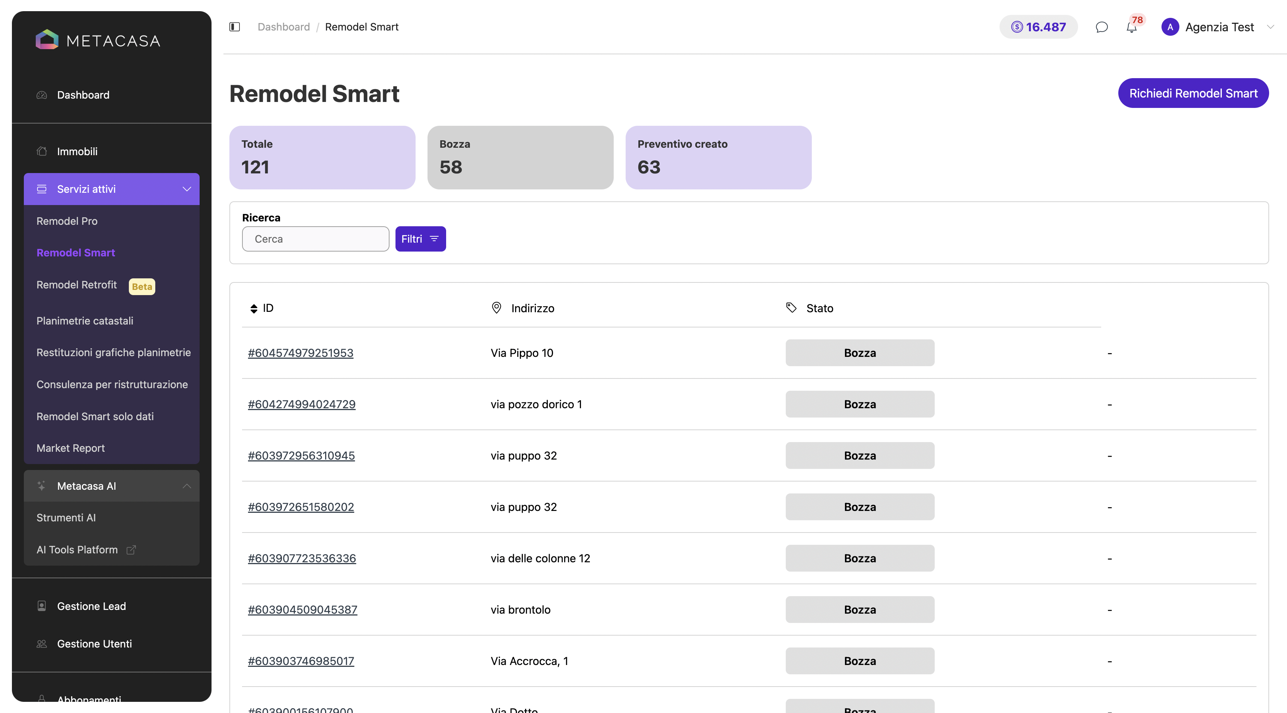Click the address 'via pozzo dorico 1'
This screenshot has width=1287, height=713.
pyautogui.click(x=536, y=405)
